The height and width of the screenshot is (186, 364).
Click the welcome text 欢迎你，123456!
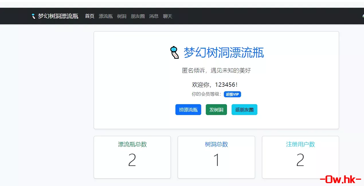point(216,85)
